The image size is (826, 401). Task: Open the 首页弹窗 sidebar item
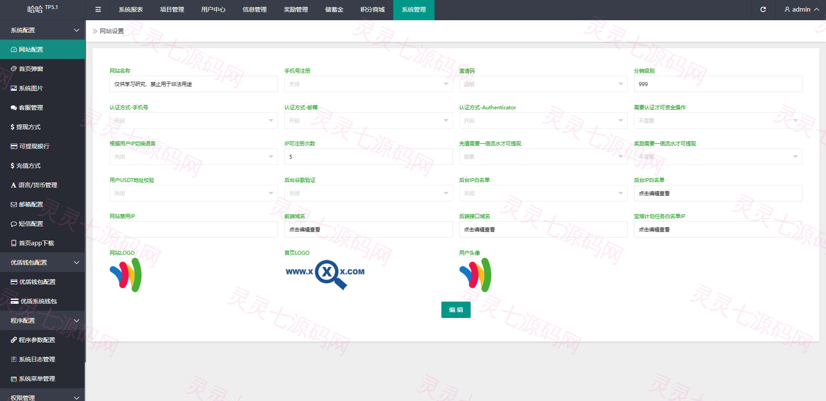point(43,69)
